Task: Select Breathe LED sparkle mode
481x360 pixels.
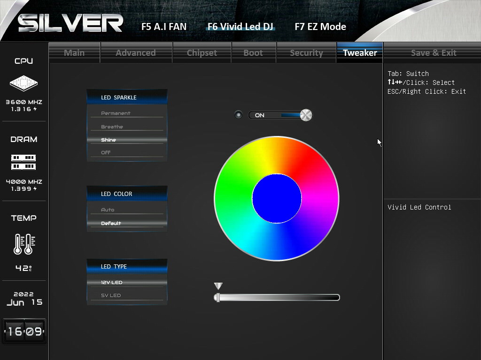Action: point(112,127)
